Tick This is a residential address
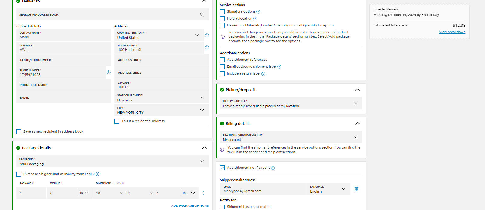Screen dimensions: 485x210 coord(117,121)
